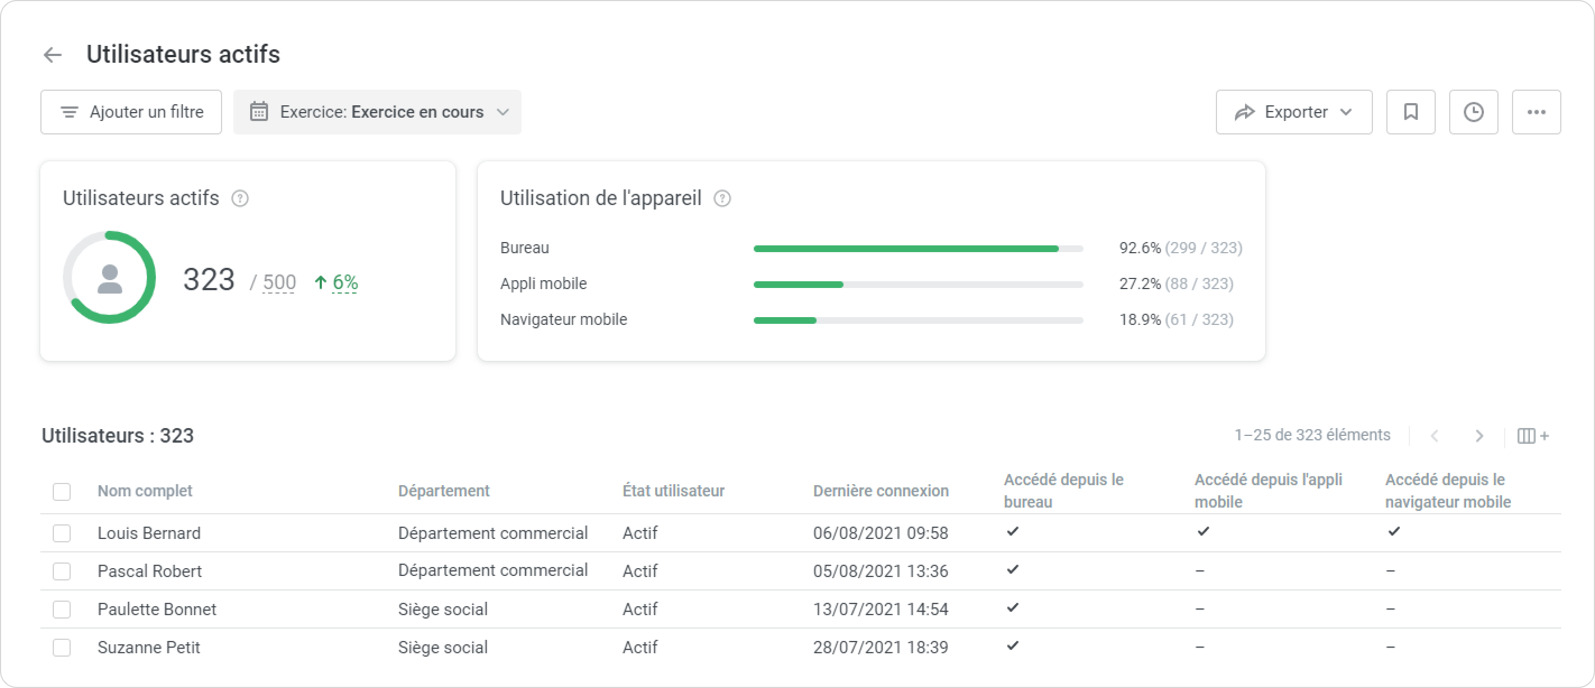The width and height of the screenshot is (1595, 688).
Task: Open the add columns icon
Action: tap(1532, 436)
